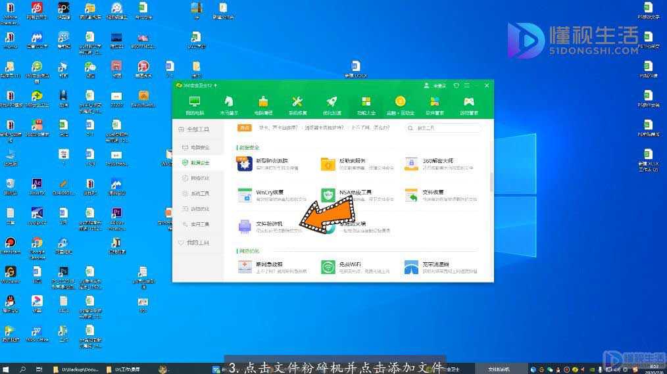
Task: Select the Adobe Premiere desktop shortcut
Action: (116, 219)
